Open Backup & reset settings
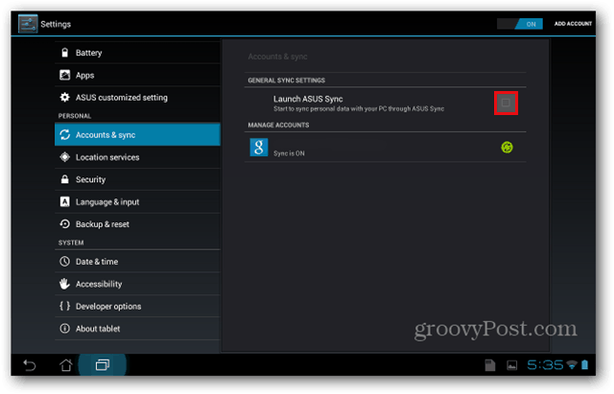This screenshot has height=394, width=614. (137, 223)
